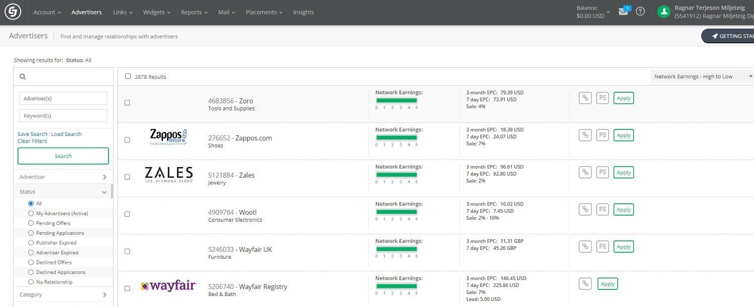This screenshot has width=754, height=307.
Task: Open the help question mark icon
Action: point(640,12)
